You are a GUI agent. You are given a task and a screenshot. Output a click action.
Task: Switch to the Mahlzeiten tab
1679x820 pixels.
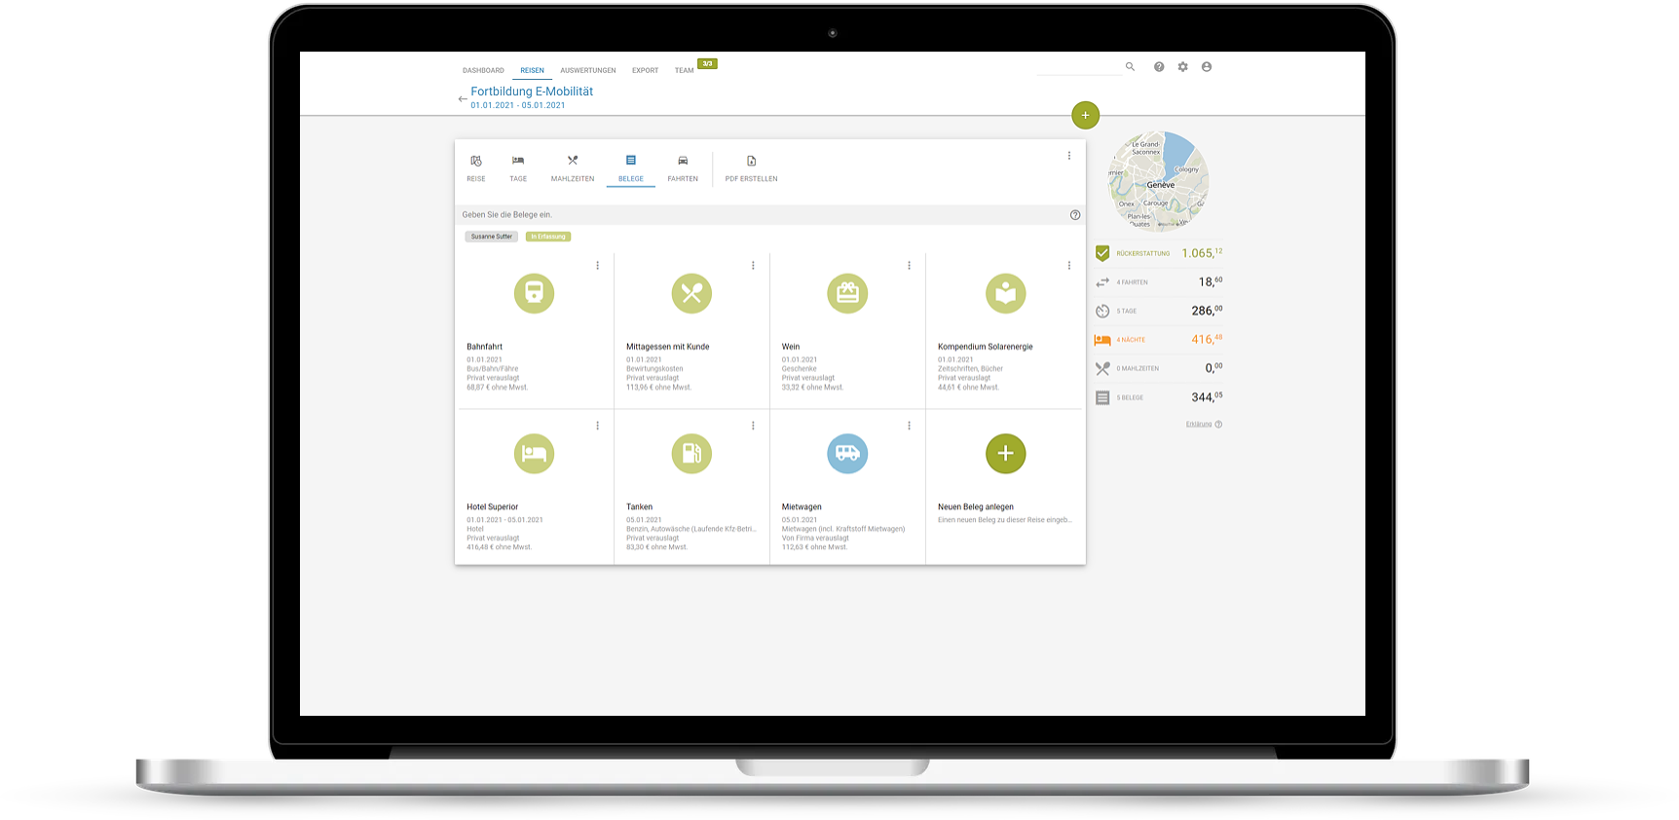[x=573, y=168]
